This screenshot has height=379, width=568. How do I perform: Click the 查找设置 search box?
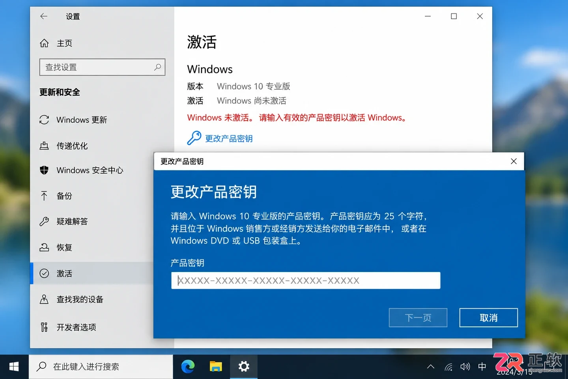coord(102,67)
